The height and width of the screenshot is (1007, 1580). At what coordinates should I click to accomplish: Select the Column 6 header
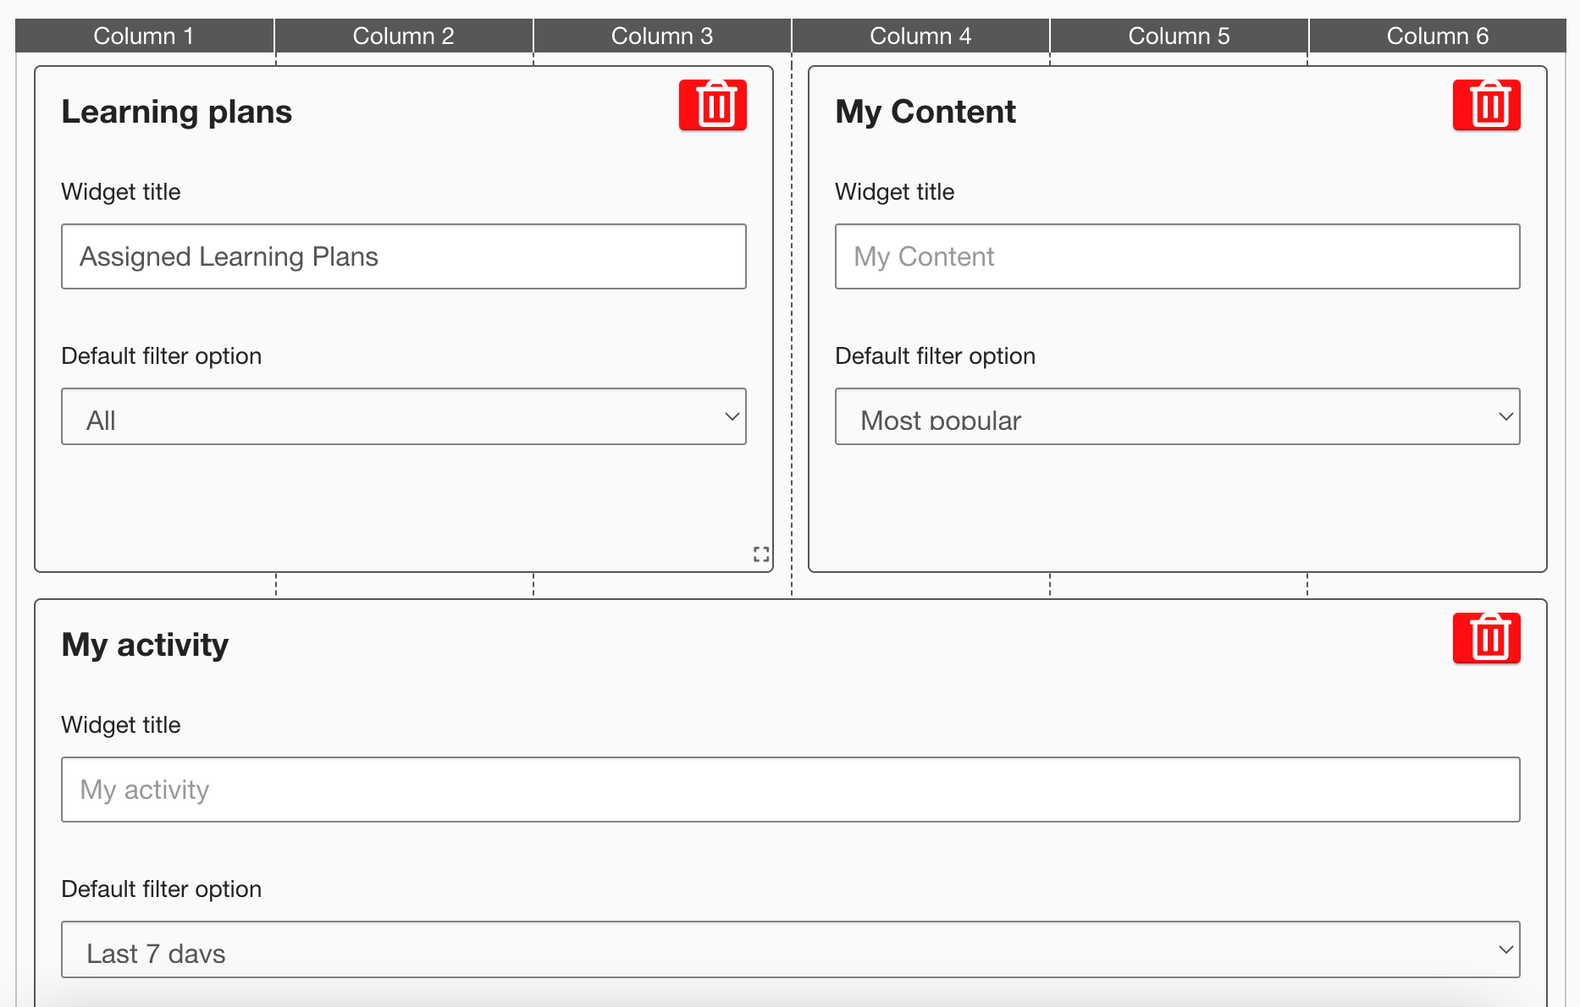click(x=1437, y=36)
